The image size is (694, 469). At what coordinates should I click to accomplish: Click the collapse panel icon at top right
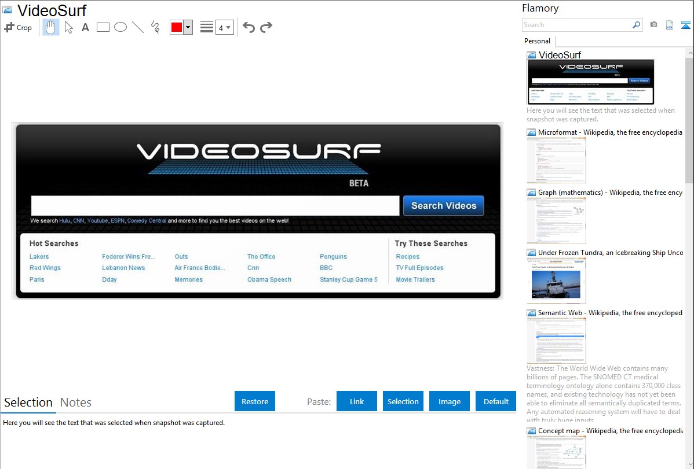[685, 25]
